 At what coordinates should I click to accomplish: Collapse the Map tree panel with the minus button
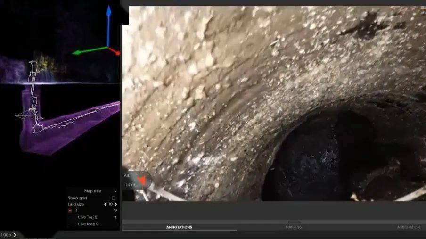pyautogui.click(x=115, y=191)
